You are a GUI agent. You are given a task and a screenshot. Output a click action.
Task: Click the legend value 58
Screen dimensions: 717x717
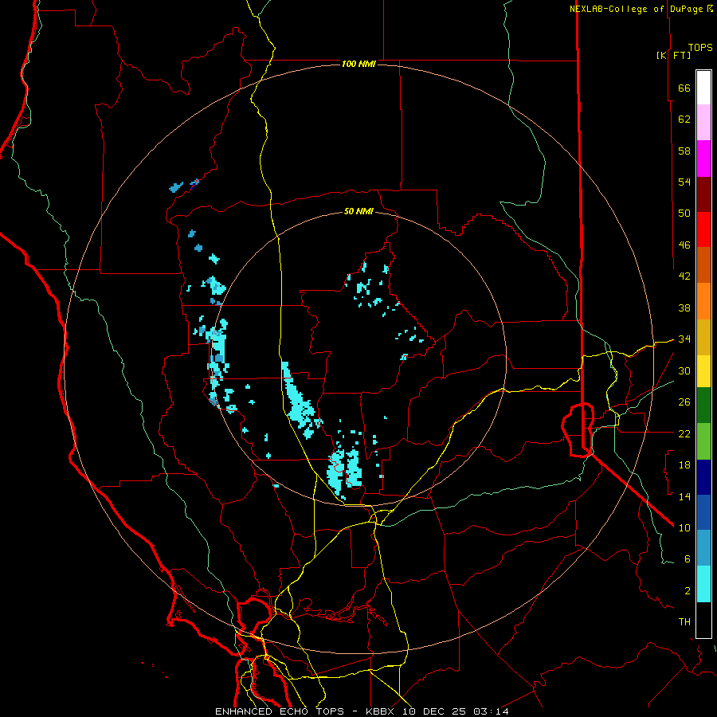tap(684, 151)
